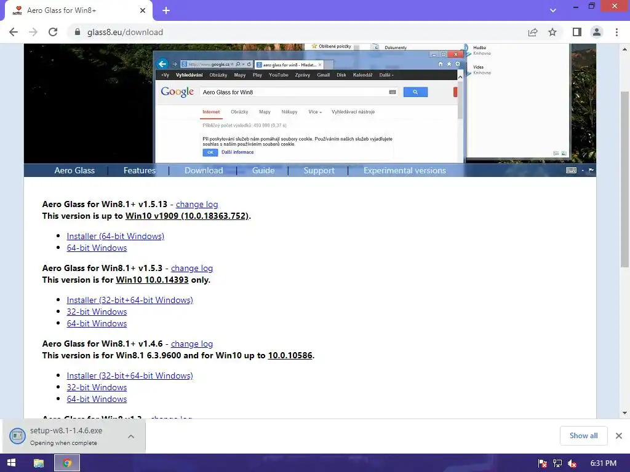The image size is (630, 472).
Task: Show all downloads
Action: point(583,436)
